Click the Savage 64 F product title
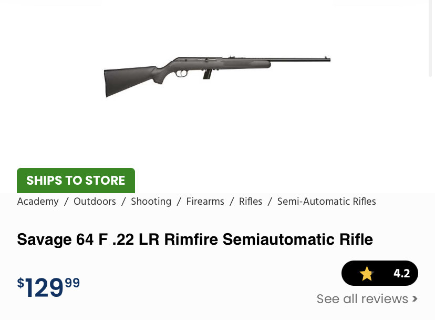This screenshot has height=320, width=435. (195, 239)
